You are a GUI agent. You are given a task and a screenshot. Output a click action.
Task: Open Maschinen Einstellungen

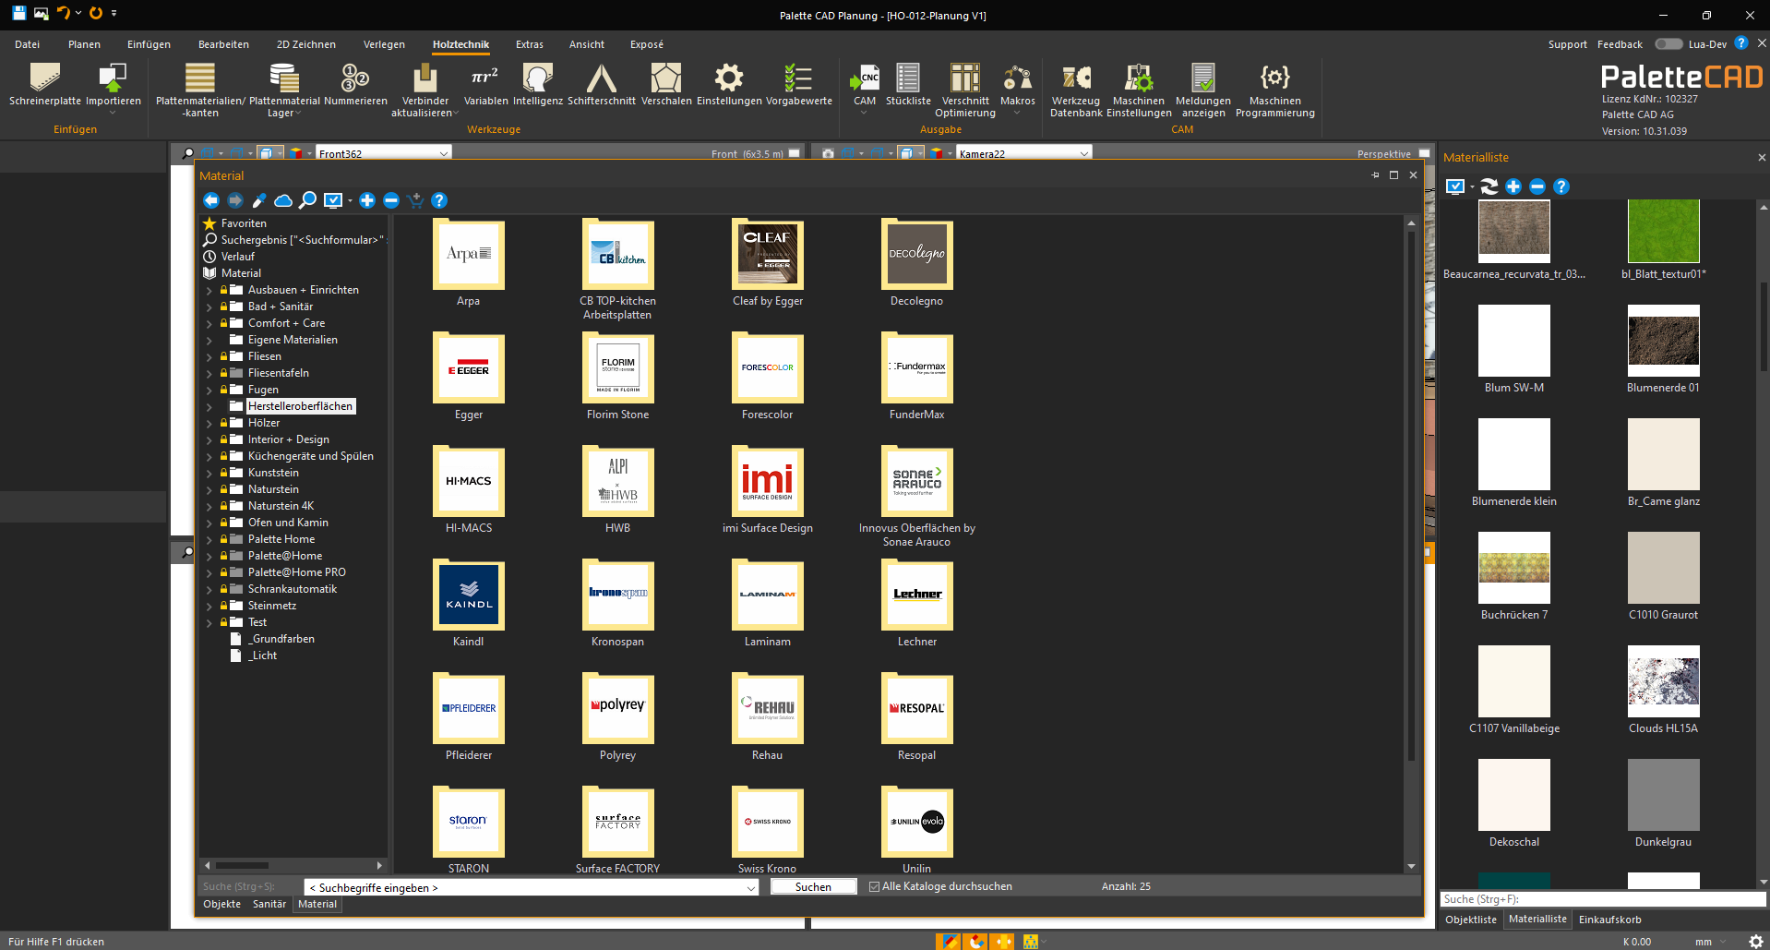click(x=1139, y=90)
